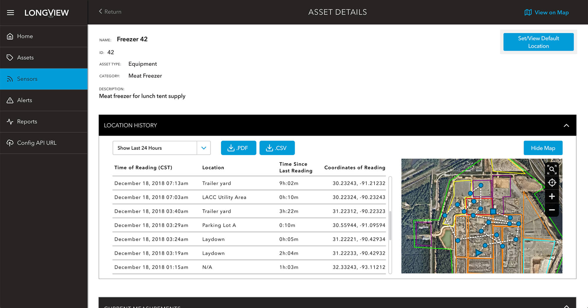The height and width of the screenshot is (308, 588).
Task: Click the Alerts warning triangle icon
Action: [x=10, y=100]
